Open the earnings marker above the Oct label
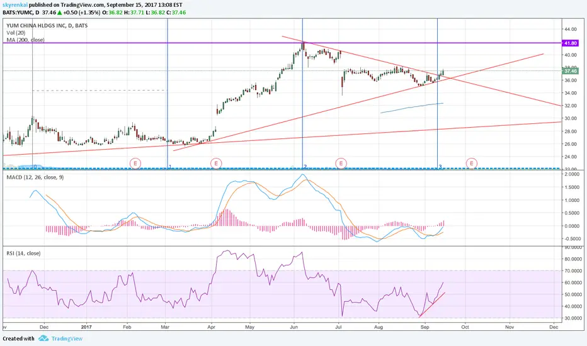 (471, 163)
